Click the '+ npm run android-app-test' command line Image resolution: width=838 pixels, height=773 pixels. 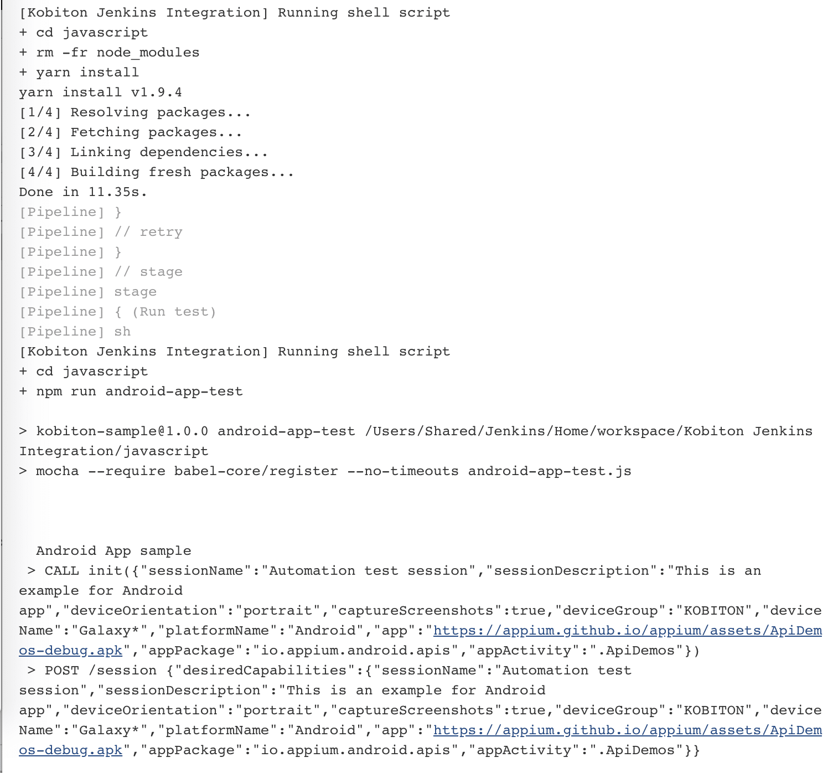click(x=131, y=391)
